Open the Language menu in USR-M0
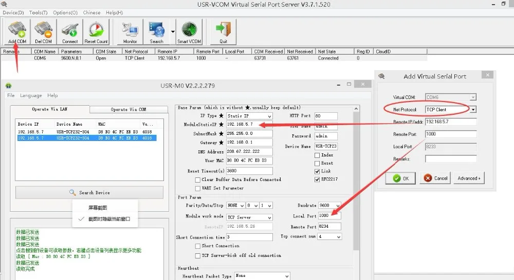This screenshot has height=280, width=514. pyautogui.click(x=31, y=95)
